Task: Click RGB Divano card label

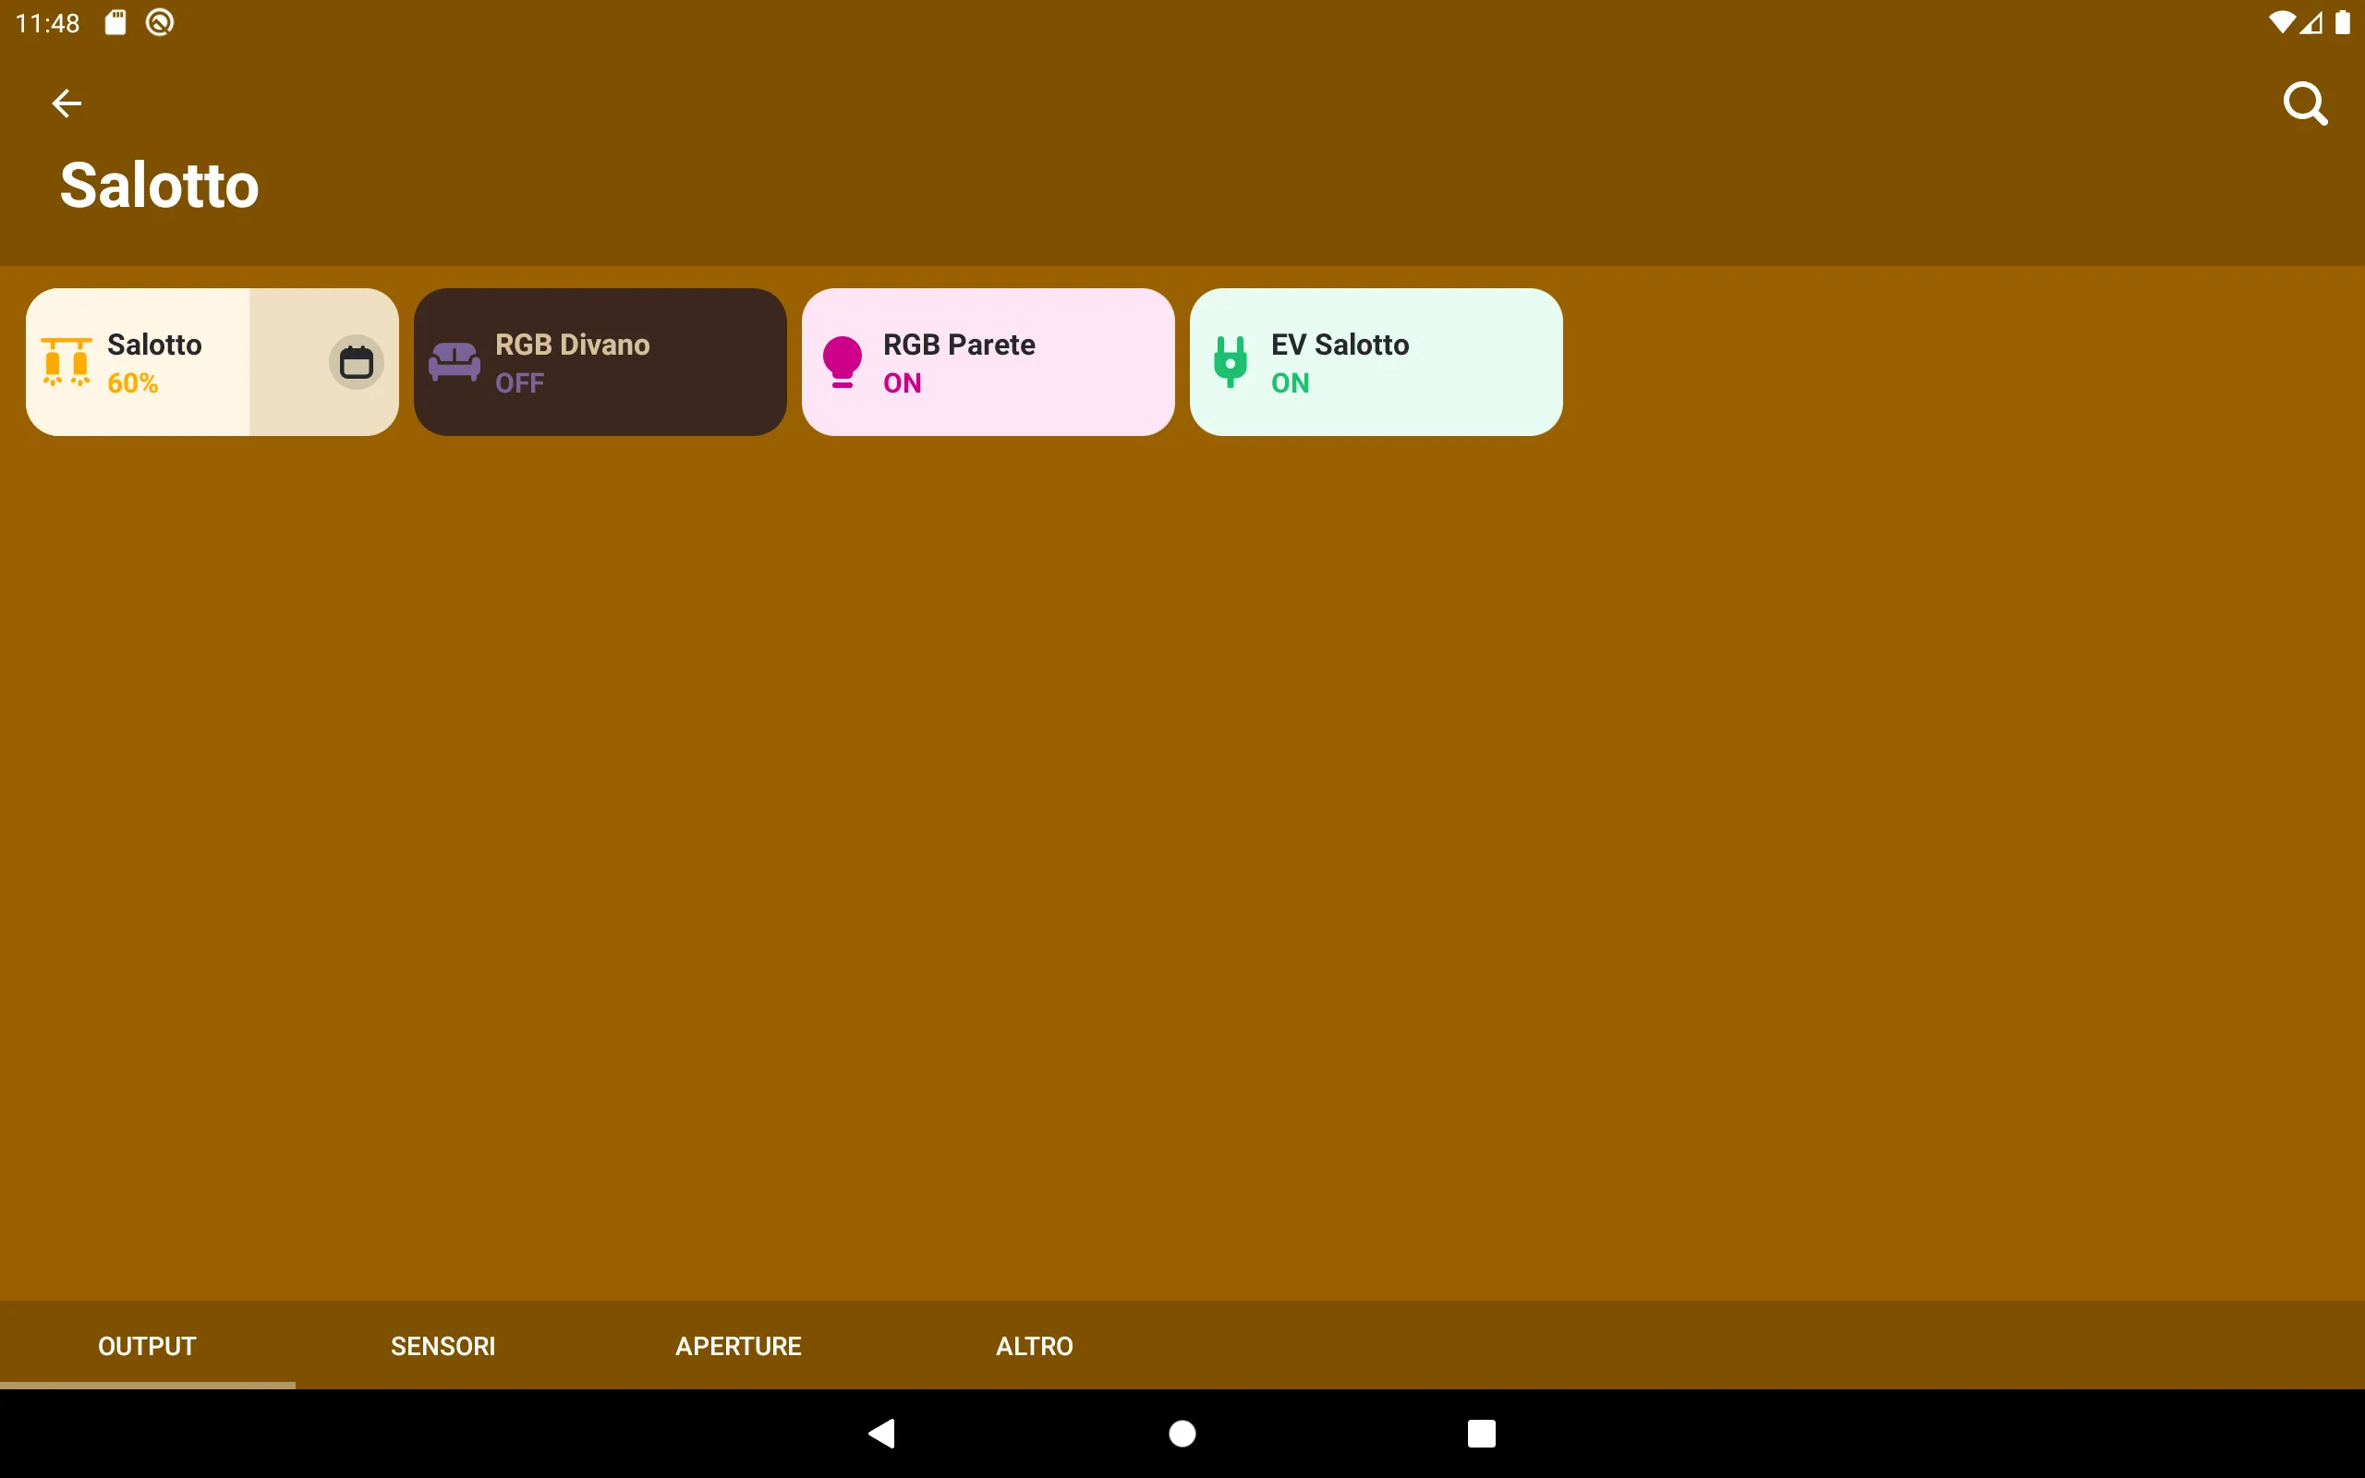Action: (572, 344)
